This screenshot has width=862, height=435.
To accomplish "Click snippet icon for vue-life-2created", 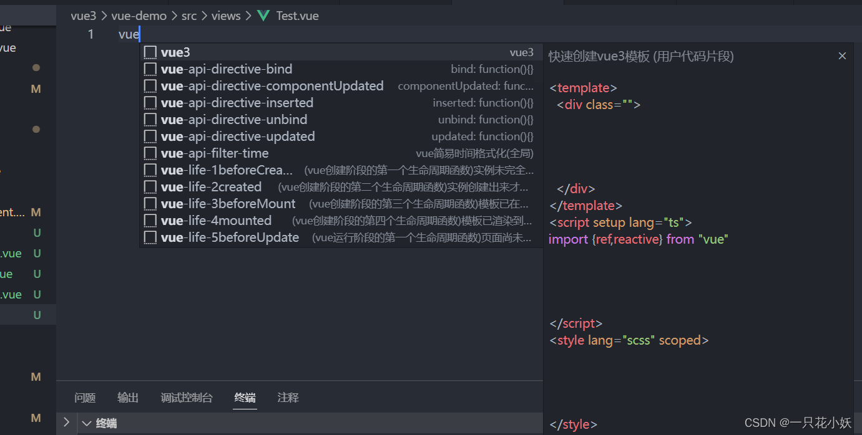I will coord(150,187).
